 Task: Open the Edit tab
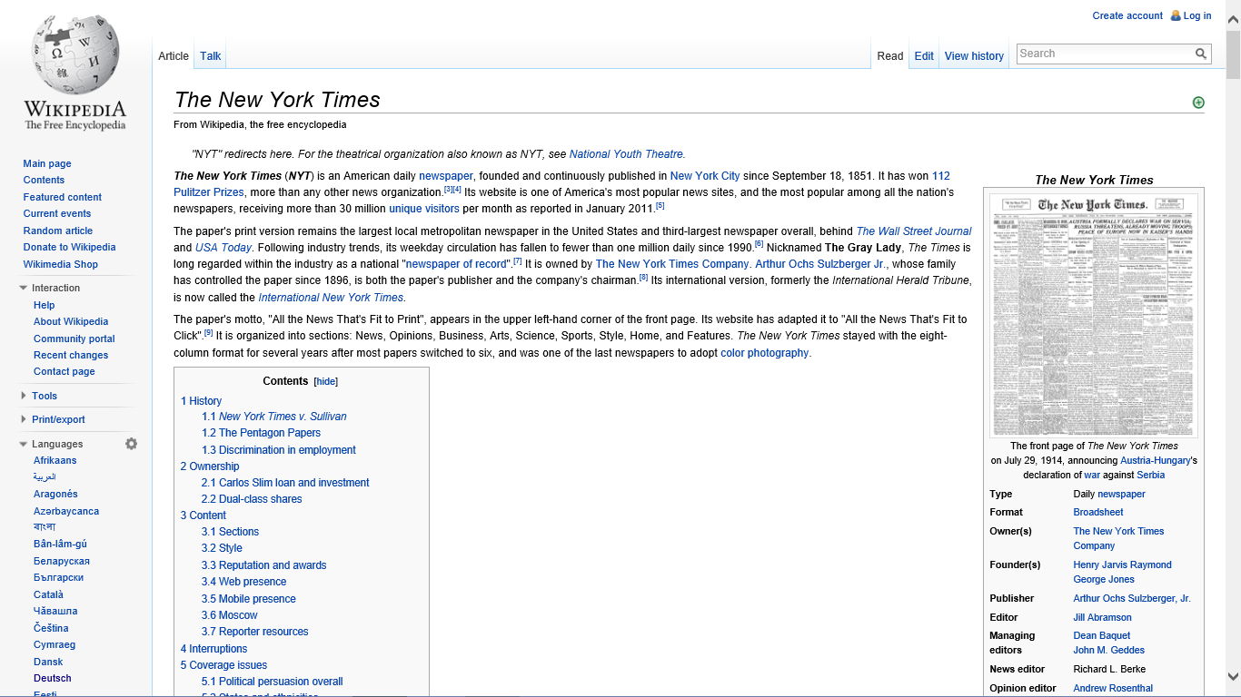(924, 56)
